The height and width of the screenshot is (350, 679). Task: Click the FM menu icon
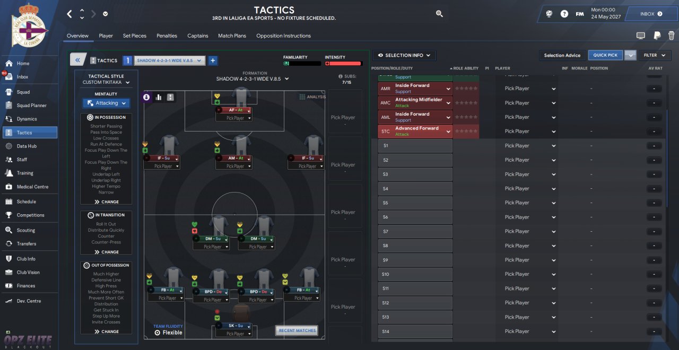(580, 14)
